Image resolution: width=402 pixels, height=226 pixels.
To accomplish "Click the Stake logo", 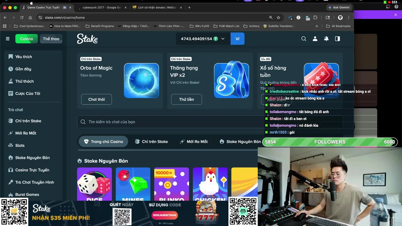I will coord(87,39).
